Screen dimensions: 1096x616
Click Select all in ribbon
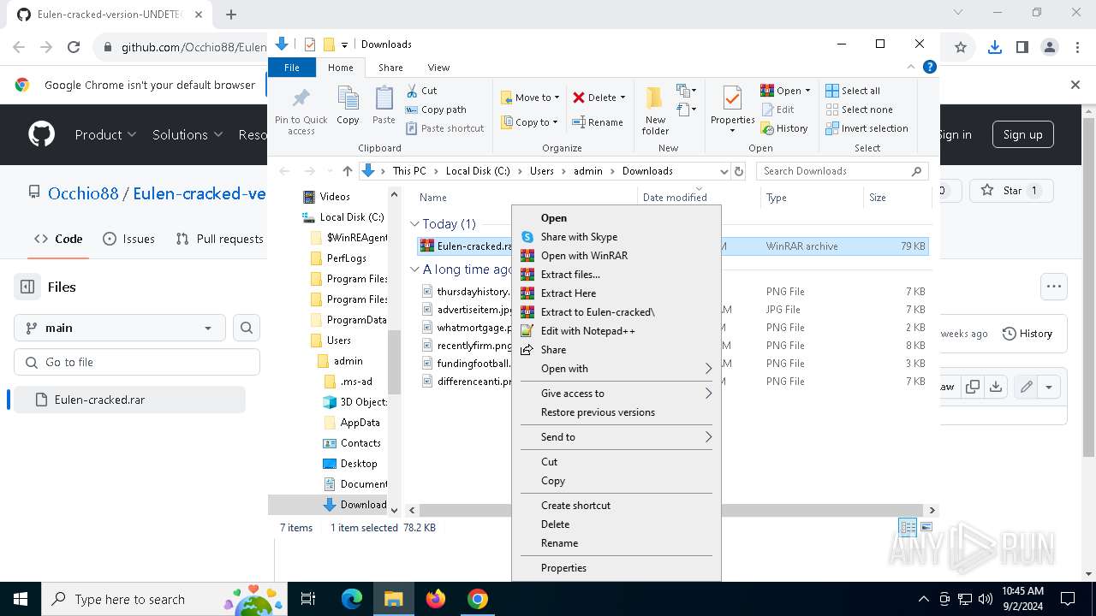click(853, 91)
